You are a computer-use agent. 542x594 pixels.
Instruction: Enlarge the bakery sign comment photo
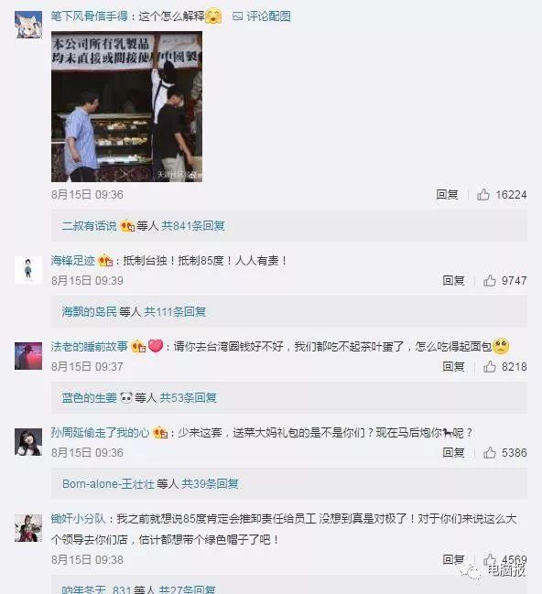tap(126, 106)
